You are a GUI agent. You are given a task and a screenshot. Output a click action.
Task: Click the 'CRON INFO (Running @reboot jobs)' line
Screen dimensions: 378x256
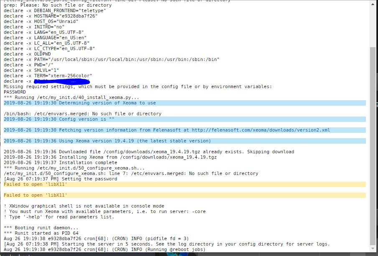104,249
